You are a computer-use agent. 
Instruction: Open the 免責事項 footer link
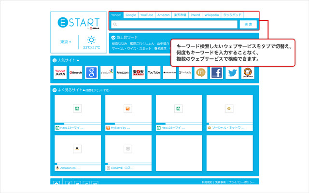tap(220, 182)
